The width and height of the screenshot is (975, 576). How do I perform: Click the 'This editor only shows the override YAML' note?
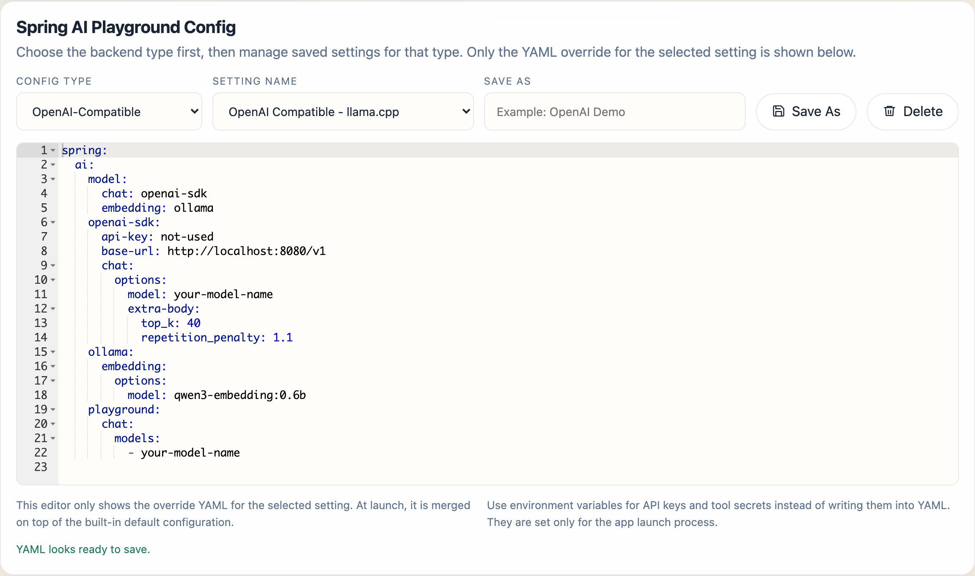pyautogui.click(x=243, y=514)
